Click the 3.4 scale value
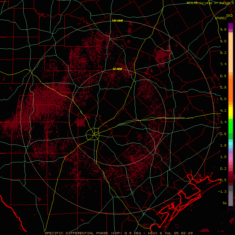235x235 pixels. 223,122
